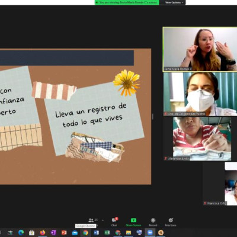This screenshot has width=237, height=237.
Task: Open Google Chrome from the taskbar
Action: tap(85, 233)
